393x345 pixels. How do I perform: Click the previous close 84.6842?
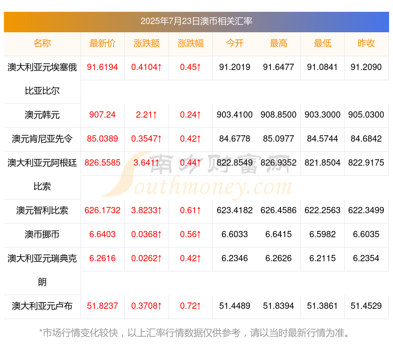tap(366, 139)
